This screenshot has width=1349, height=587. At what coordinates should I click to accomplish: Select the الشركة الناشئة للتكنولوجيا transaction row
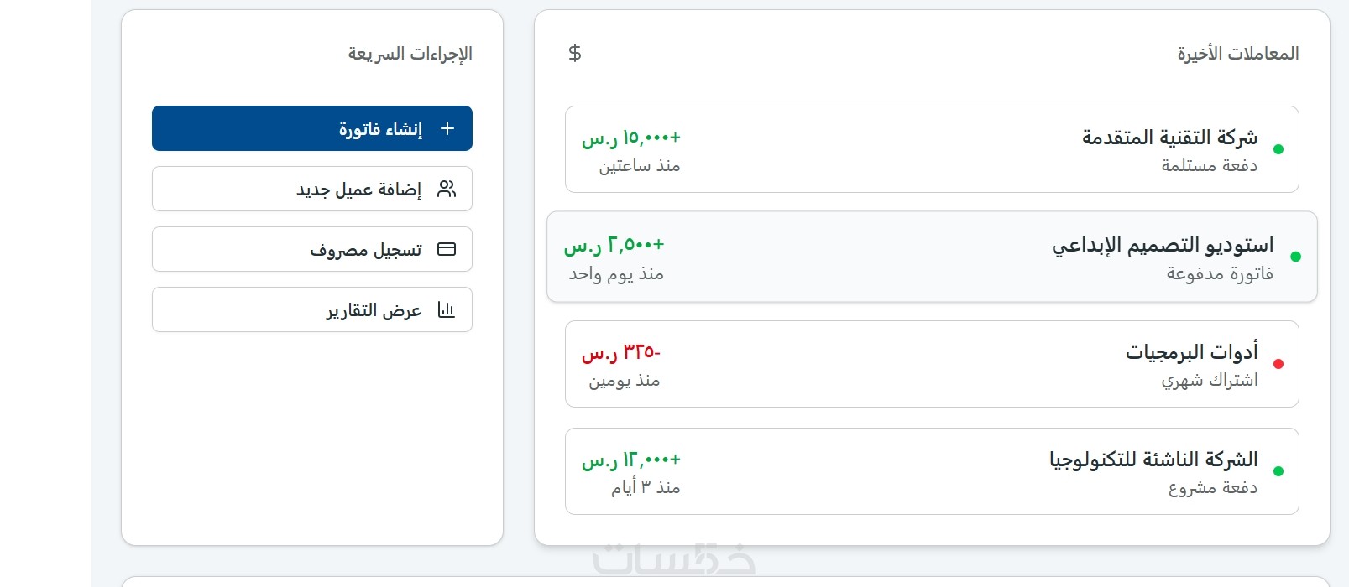[x=932, y=471]
